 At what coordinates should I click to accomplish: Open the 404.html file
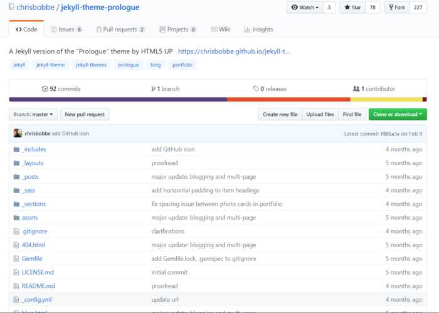[33, 245]
